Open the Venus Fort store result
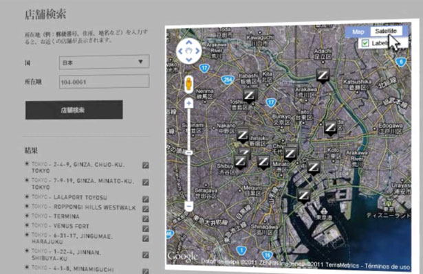This screenshot has width=423, height=274. pos(61,226)
